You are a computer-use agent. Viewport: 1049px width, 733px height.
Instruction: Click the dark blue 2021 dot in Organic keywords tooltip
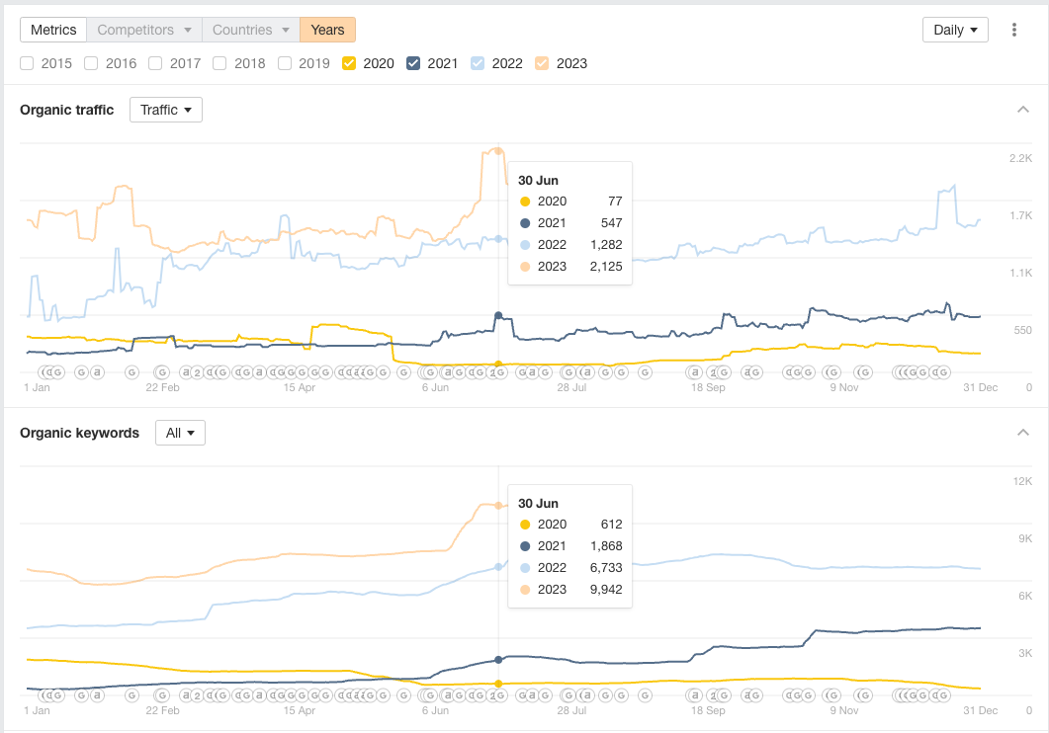[525, 546]
